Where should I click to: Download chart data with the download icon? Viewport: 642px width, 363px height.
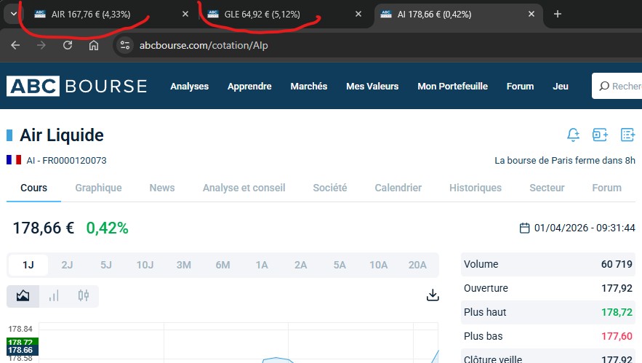click(x=433, y=295)
